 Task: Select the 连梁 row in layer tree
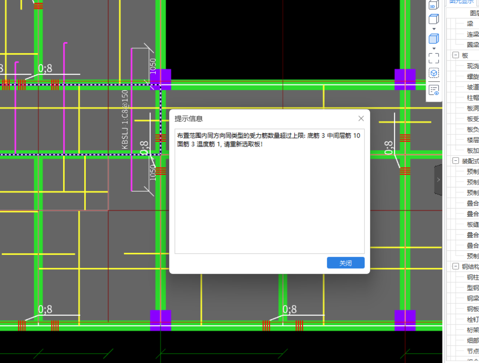(473, 34)
